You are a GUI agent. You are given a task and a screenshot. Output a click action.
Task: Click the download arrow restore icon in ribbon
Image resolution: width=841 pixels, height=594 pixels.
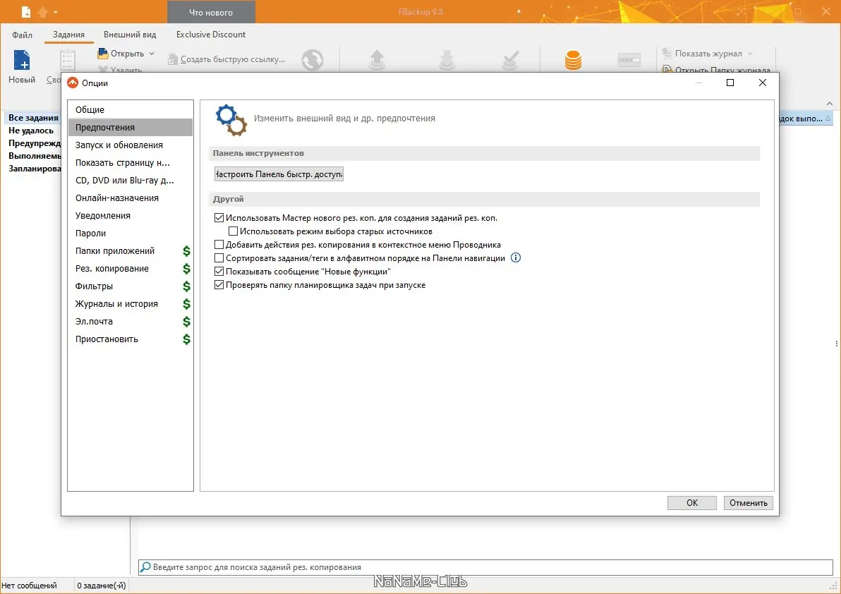pyautogui.click(x=447, y=60)
